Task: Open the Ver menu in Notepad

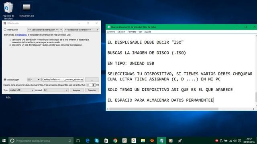Action: pyautogui.click(x=140, y=32)
